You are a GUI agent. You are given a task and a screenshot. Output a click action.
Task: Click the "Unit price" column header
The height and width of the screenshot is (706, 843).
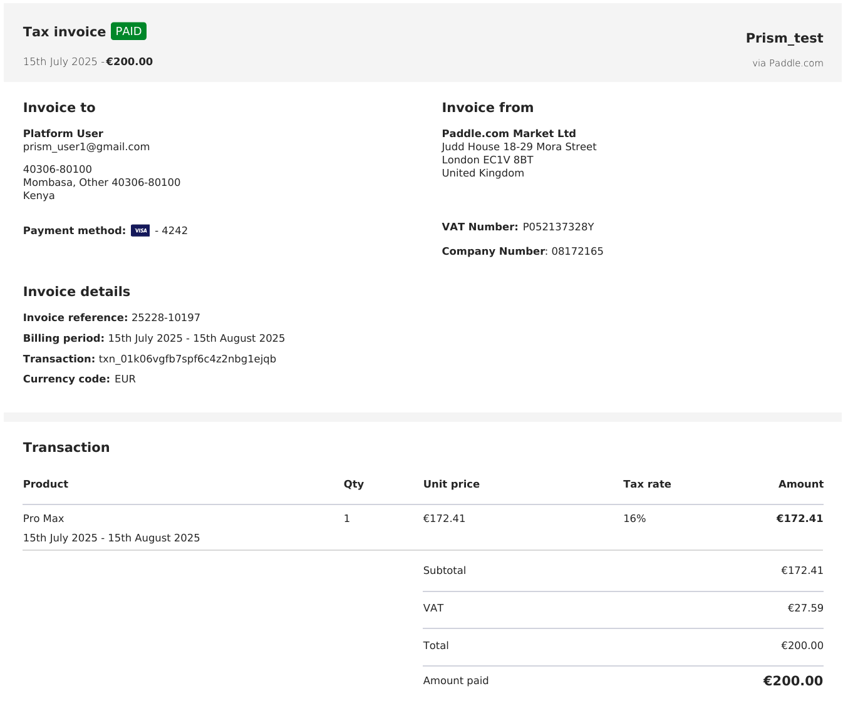(x=452, y=484)
